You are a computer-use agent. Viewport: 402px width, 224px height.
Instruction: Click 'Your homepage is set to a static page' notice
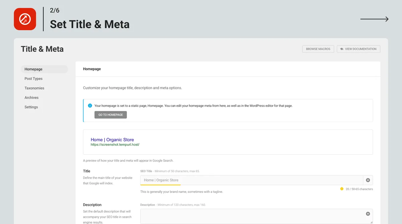193,106
